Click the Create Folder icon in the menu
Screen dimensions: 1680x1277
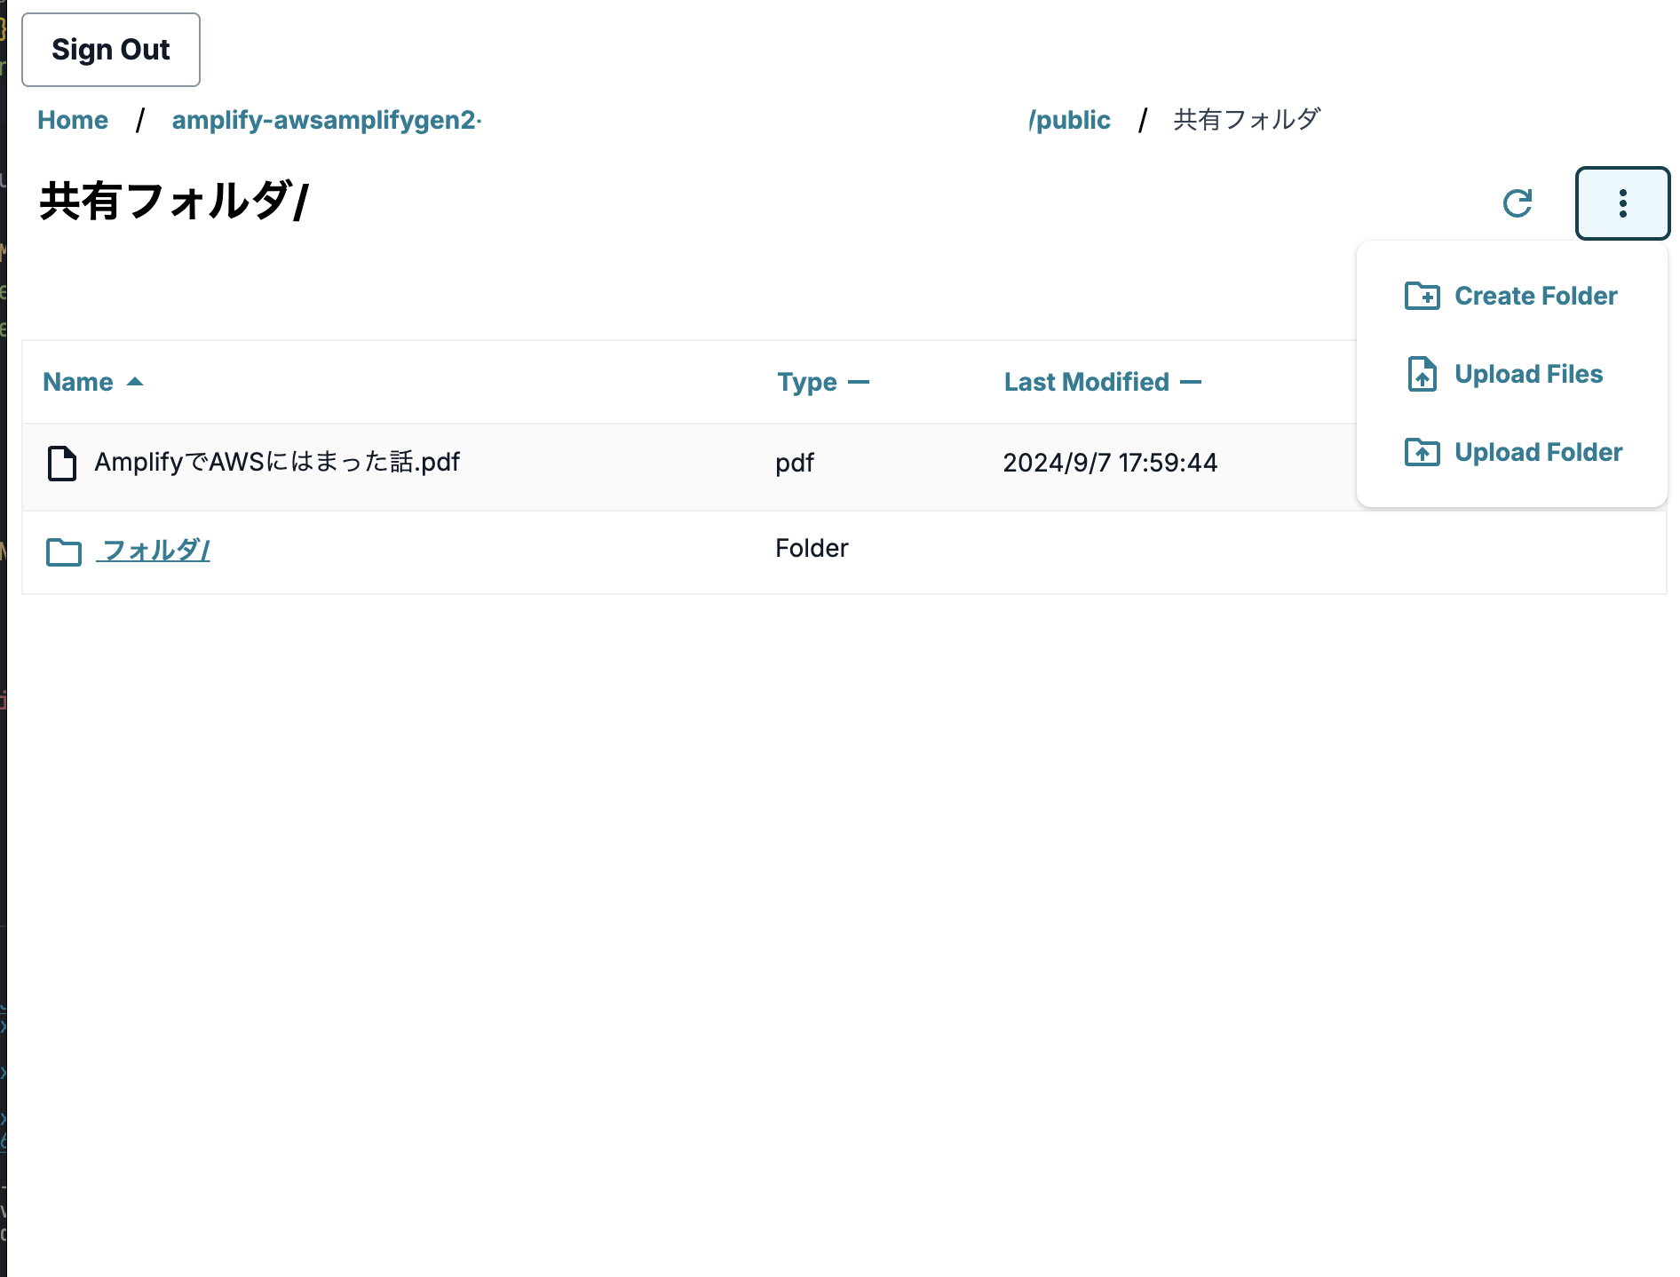pos(1422,296)
